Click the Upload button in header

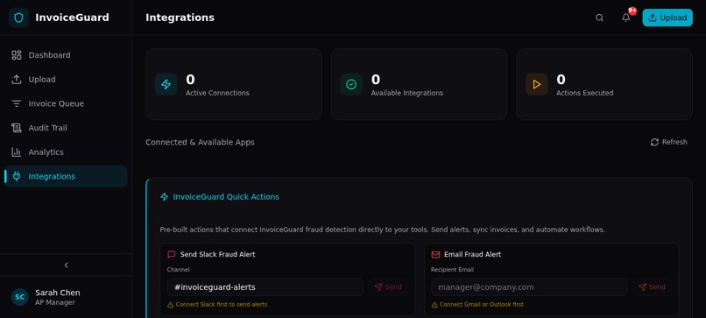(x=667, y=18)
